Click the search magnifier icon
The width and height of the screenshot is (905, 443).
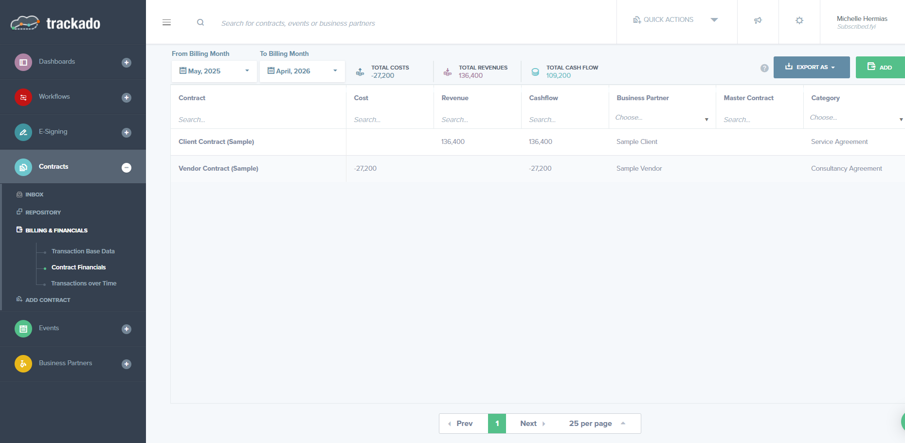(x=200, y=22)
